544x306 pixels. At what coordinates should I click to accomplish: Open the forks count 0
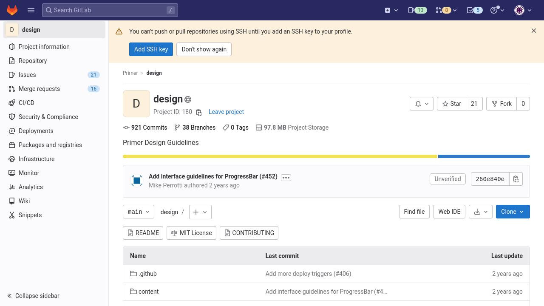(523, 104)
